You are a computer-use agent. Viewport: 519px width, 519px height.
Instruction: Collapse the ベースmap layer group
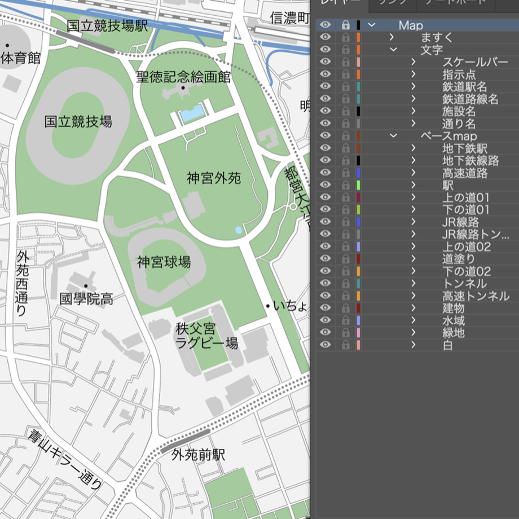coord(393,136)
